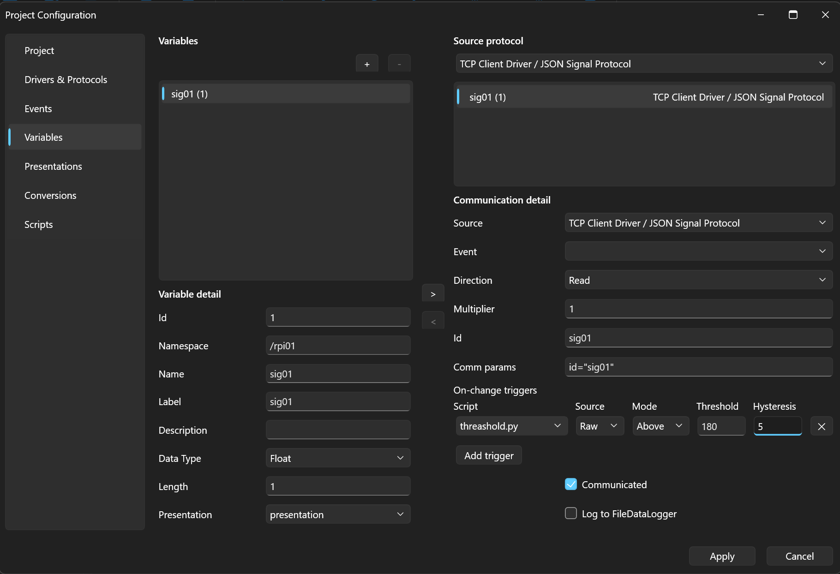840x574 pixels.
Task: Open the Presentations section
Action: 75,167
